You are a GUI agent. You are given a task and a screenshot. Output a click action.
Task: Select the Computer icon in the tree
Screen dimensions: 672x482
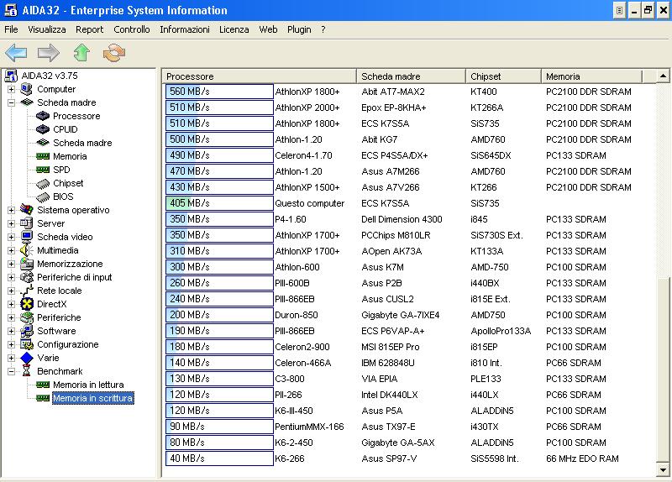pos(27,89)
